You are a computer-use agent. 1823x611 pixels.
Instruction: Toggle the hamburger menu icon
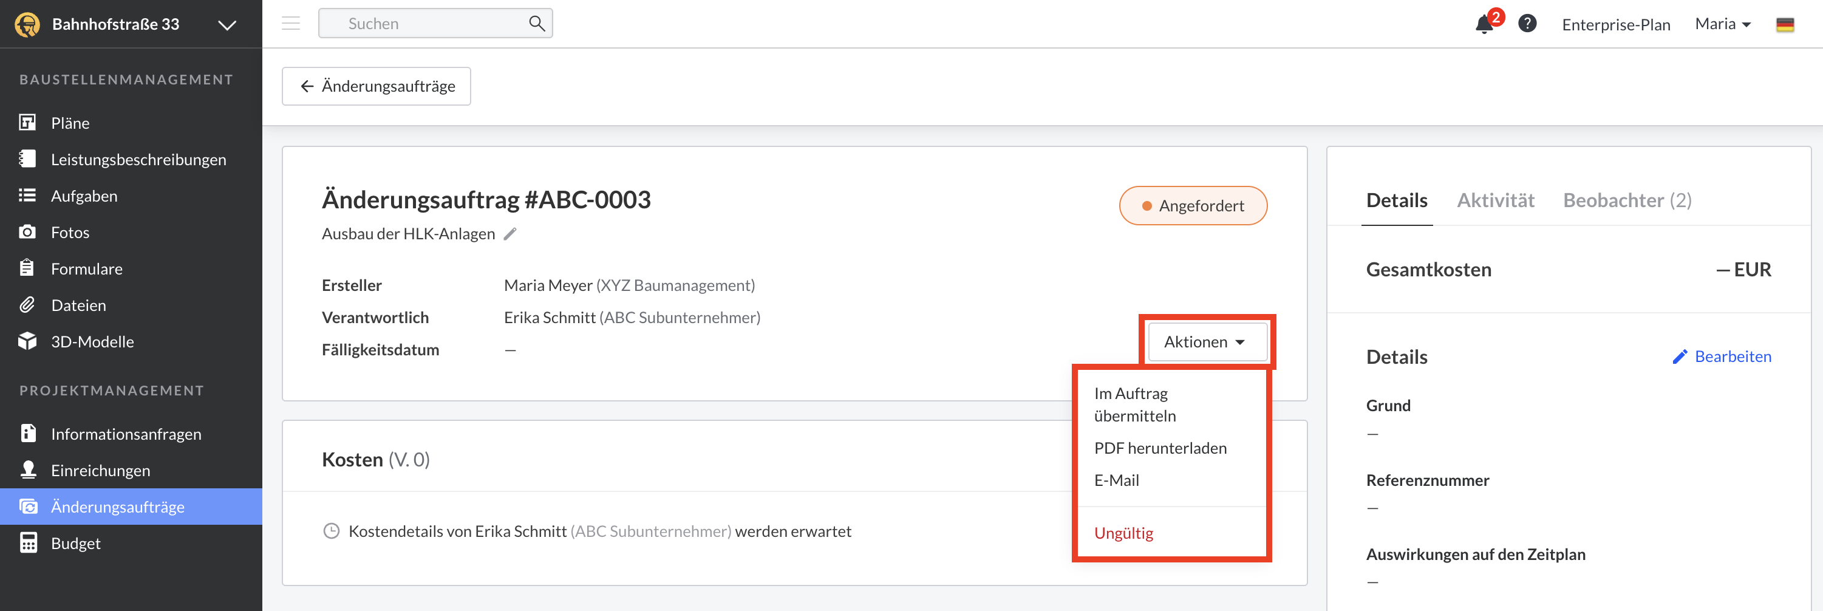click(291, 23)
